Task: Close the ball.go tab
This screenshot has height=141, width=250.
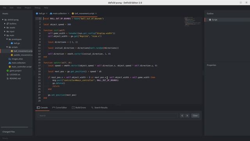Action: click(47, 14)
